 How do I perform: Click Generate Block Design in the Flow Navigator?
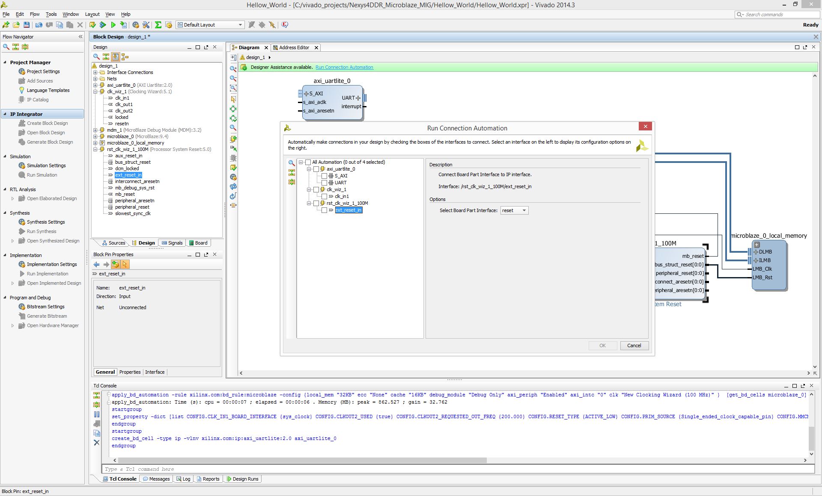50,142
